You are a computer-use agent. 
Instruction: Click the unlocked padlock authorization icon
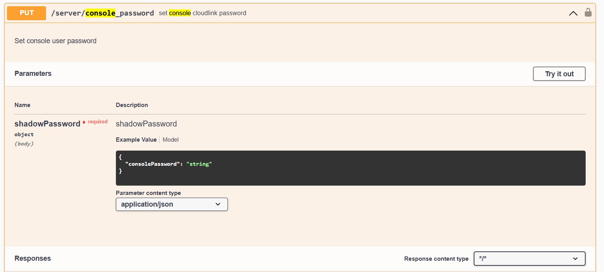588,13
